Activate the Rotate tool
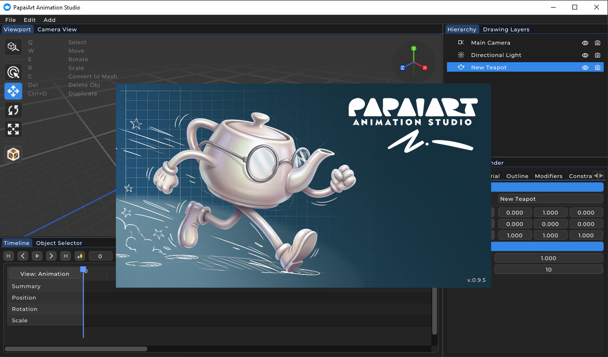 [13, 110]
